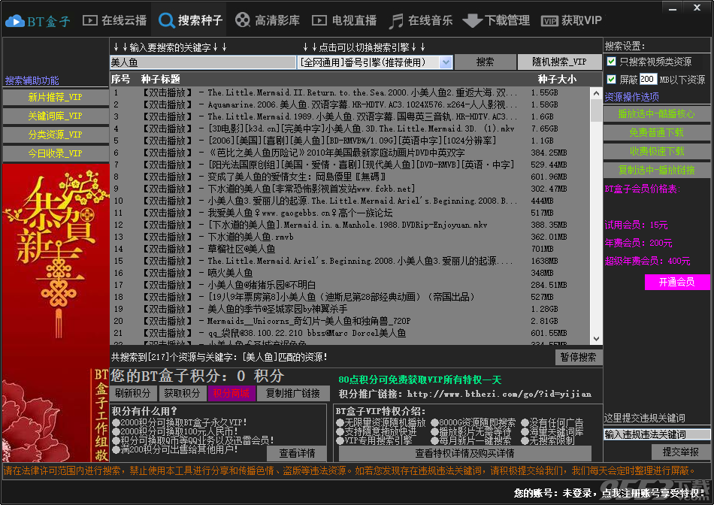Toggle the 屏蔽 200MB以下资源 checkbox

pyautogui.click(x=611, y=79)
